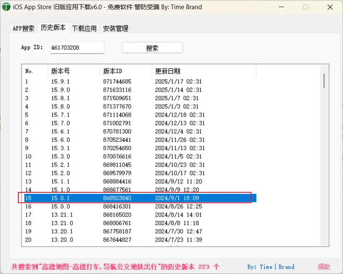
Task: Click the 搜索 button
Action: click(x=152, y=47)
